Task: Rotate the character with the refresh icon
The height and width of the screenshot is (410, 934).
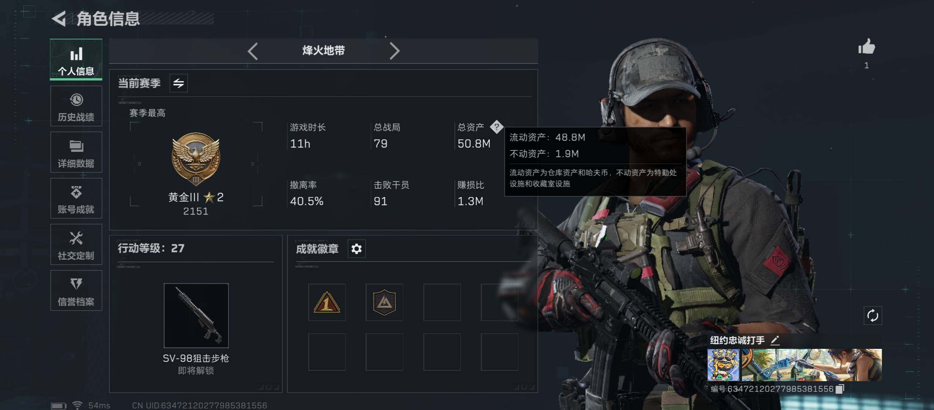Action: (872, 315)
